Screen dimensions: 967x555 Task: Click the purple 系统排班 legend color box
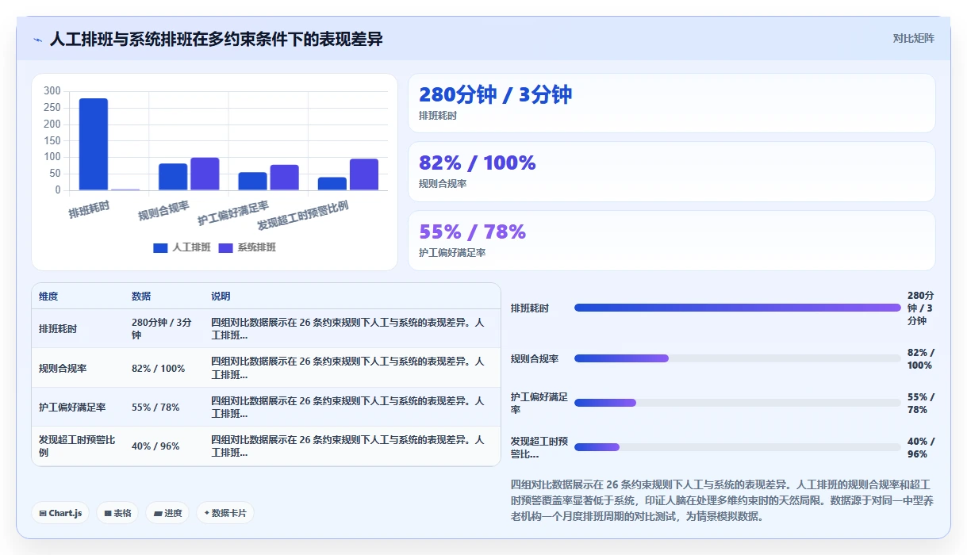226,248
